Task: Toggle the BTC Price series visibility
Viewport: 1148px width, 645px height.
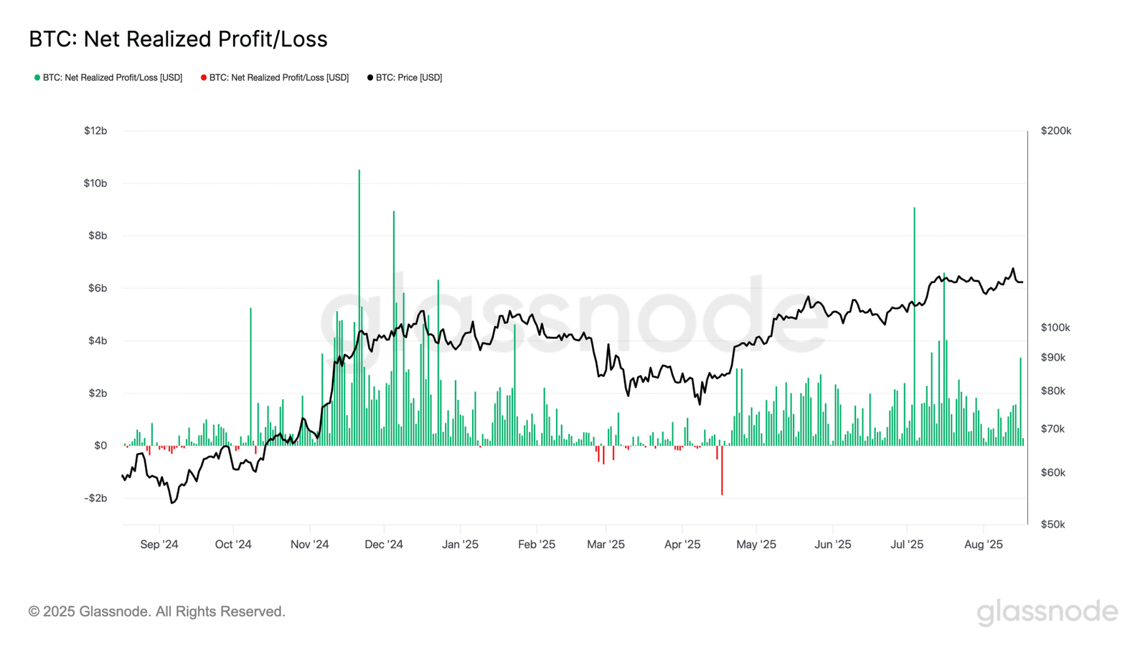Action: click(x=405, y=77)
